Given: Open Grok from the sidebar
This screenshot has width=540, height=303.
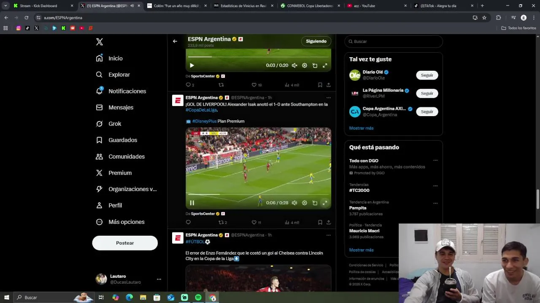Looking at the screenshot, I should pos(109,124).
